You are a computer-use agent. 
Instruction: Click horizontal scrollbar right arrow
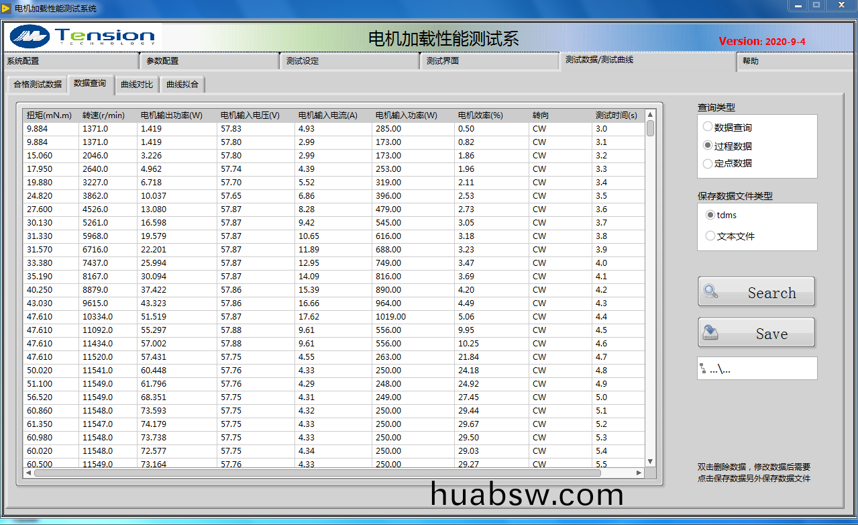tap(639, 473)
